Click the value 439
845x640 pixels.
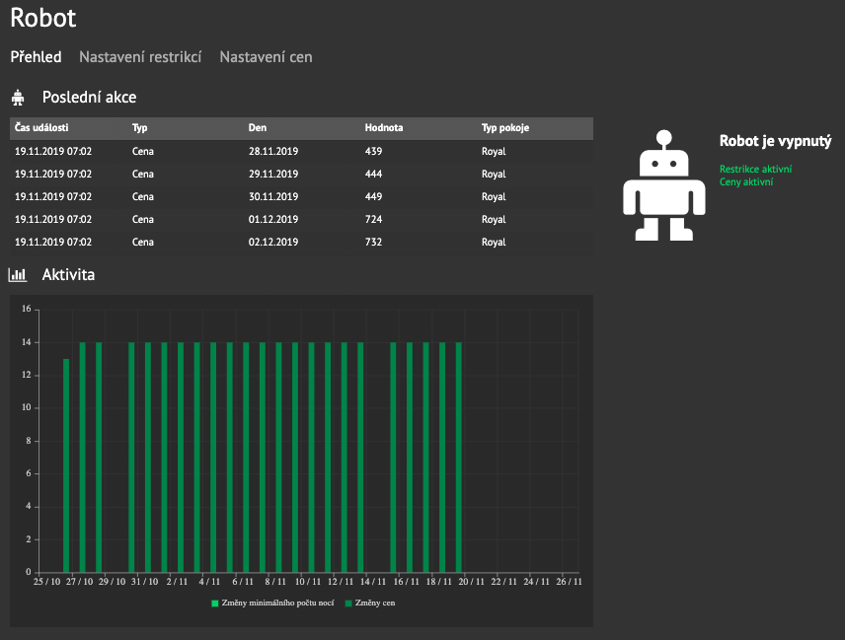373,151
